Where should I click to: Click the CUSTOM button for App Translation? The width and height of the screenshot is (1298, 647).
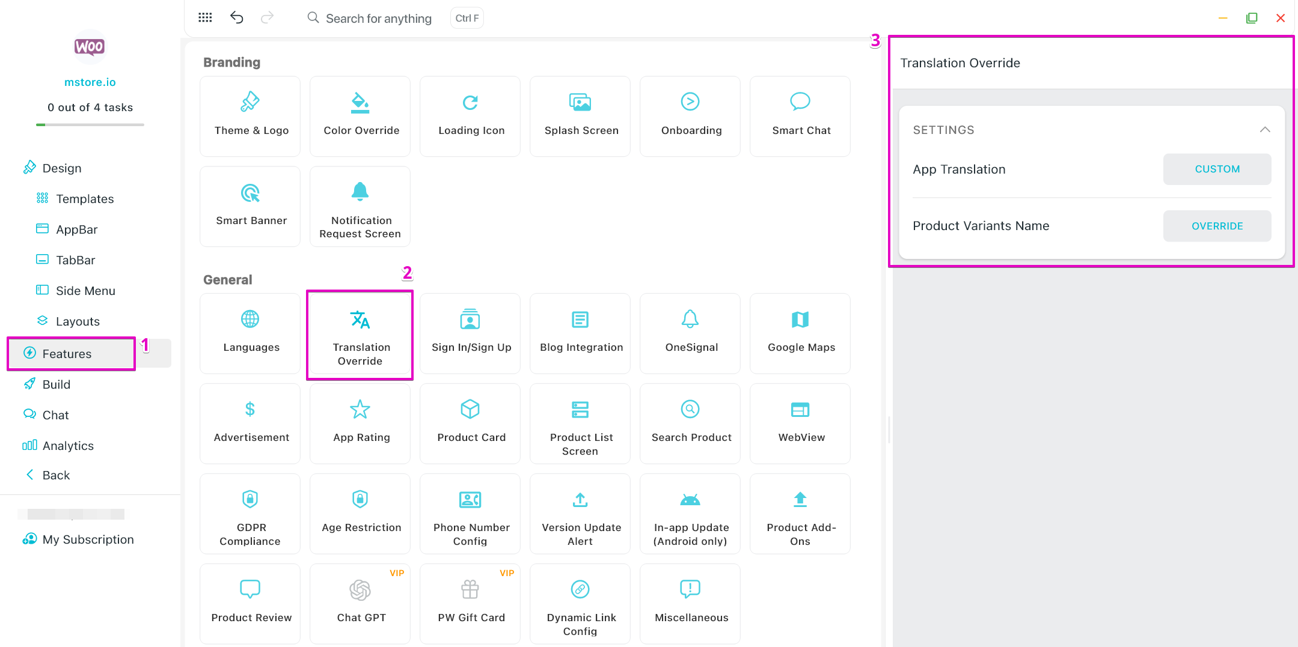point(1217,169)
